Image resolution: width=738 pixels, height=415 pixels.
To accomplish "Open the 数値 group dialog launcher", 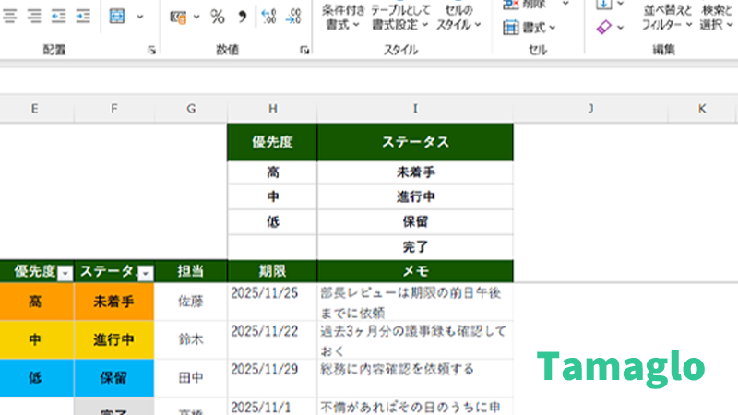I will pos(304,51).
